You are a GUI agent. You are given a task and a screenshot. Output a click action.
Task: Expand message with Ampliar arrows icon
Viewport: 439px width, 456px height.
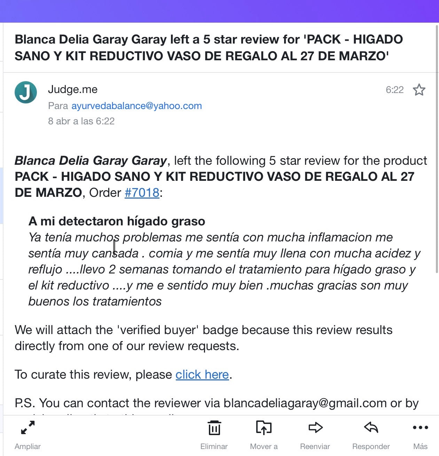click(x=28, y=427)
